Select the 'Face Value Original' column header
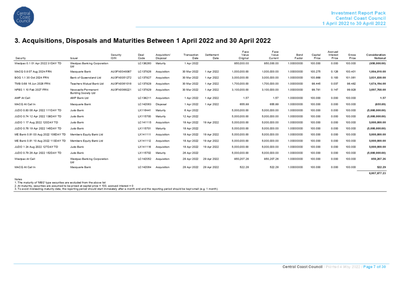This screenshot has width=403, height=284. (243, 55)
